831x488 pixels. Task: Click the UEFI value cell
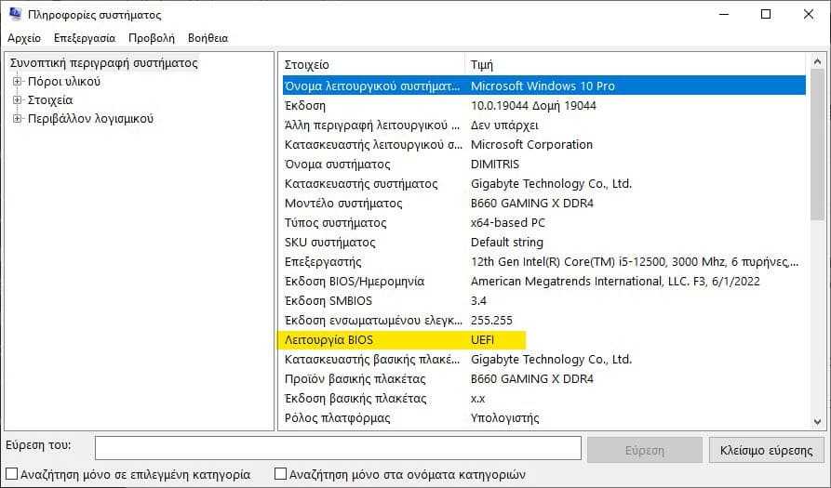tap(482, 340)
